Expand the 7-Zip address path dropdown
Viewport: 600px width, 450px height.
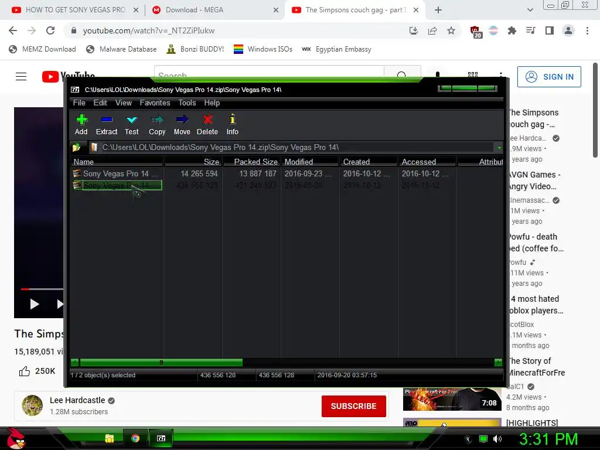499,148
